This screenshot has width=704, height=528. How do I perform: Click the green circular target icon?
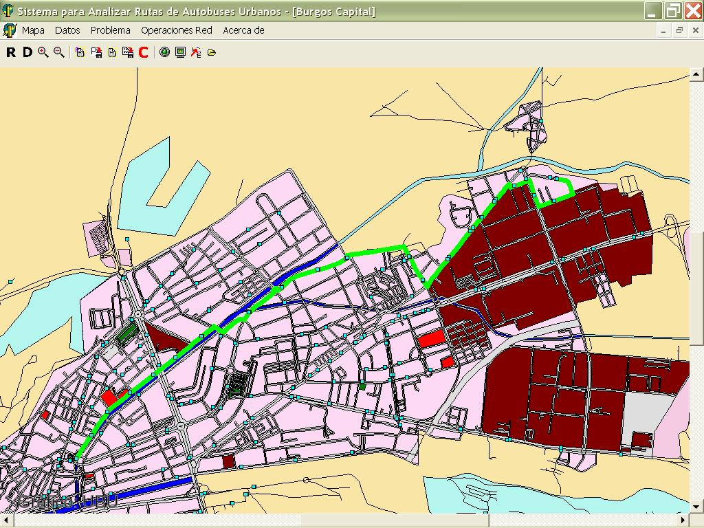[164, 52]
